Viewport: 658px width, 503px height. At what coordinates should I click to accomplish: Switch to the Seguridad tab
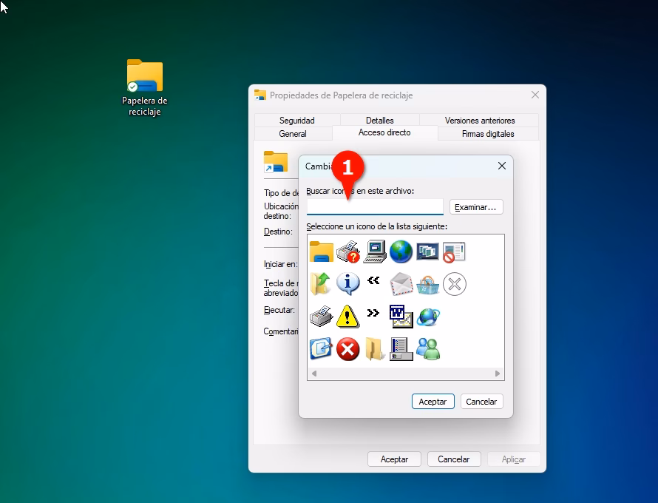(x=296, y=120)
